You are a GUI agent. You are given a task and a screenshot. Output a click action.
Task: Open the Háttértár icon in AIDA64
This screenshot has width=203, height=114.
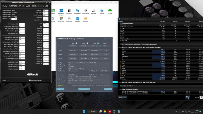94,11
